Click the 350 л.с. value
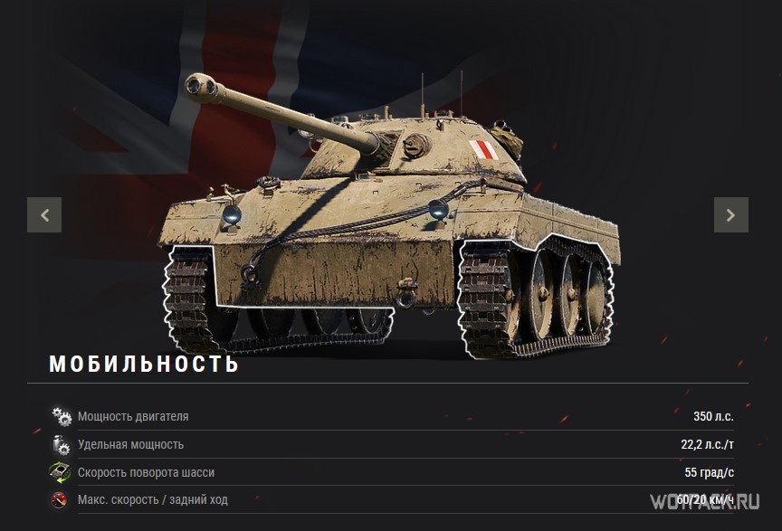 [x=713, y=416]
